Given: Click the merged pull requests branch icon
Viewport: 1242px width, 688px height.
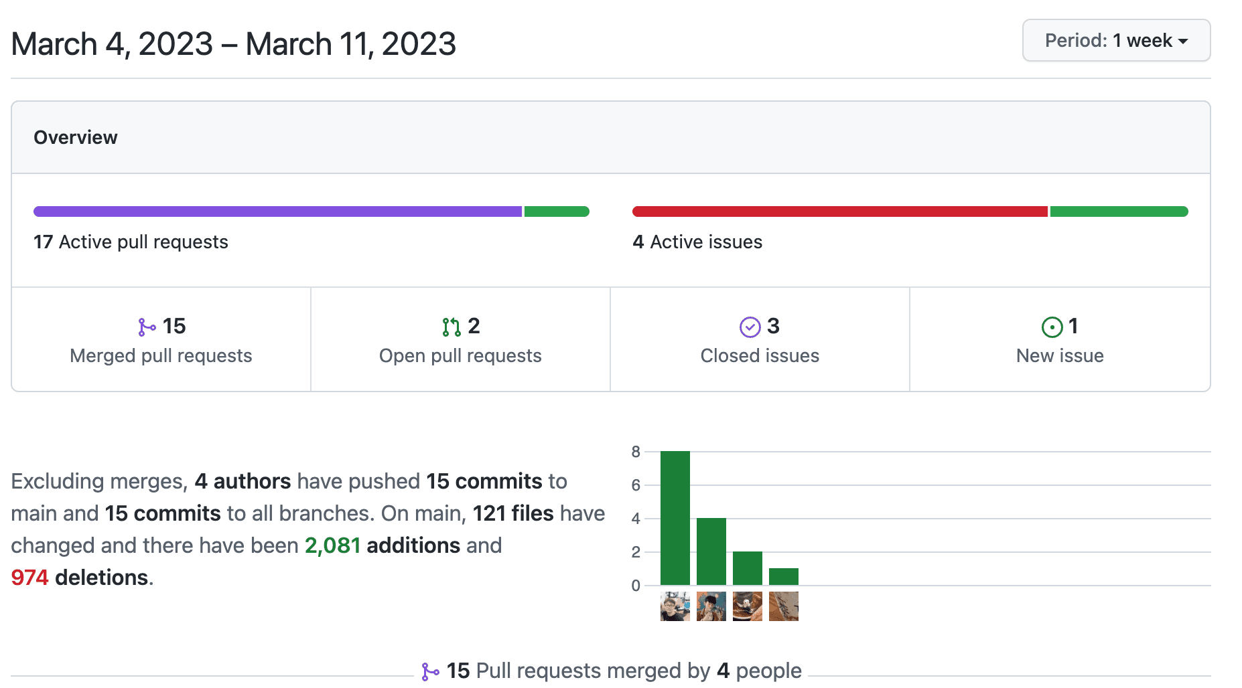Looking at the screenshot, I should [x=146, y=327].
